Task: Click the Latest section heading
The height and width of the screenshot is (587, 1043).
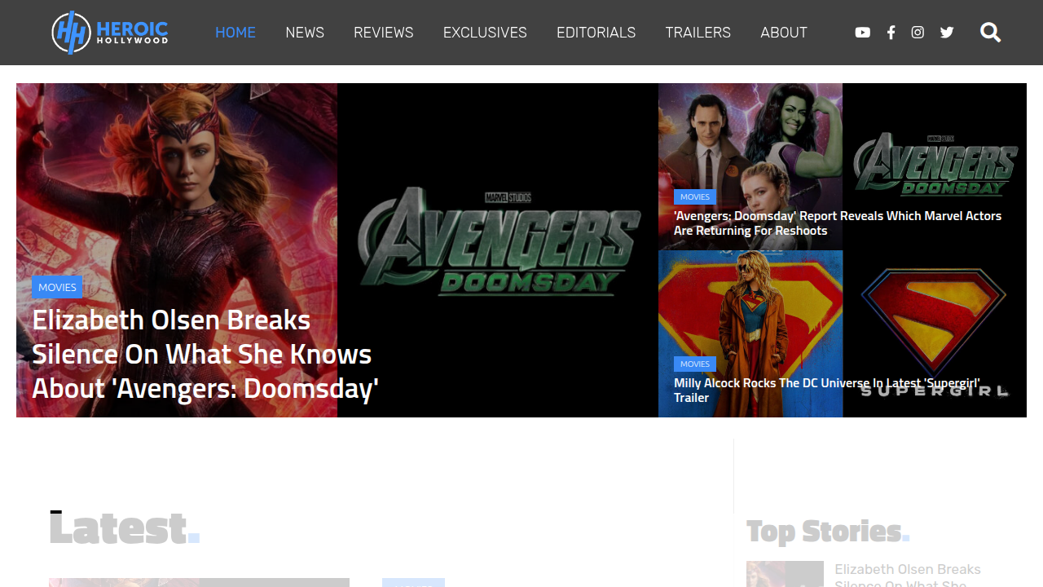Action: pyautogui.click(x=124, y=528)
